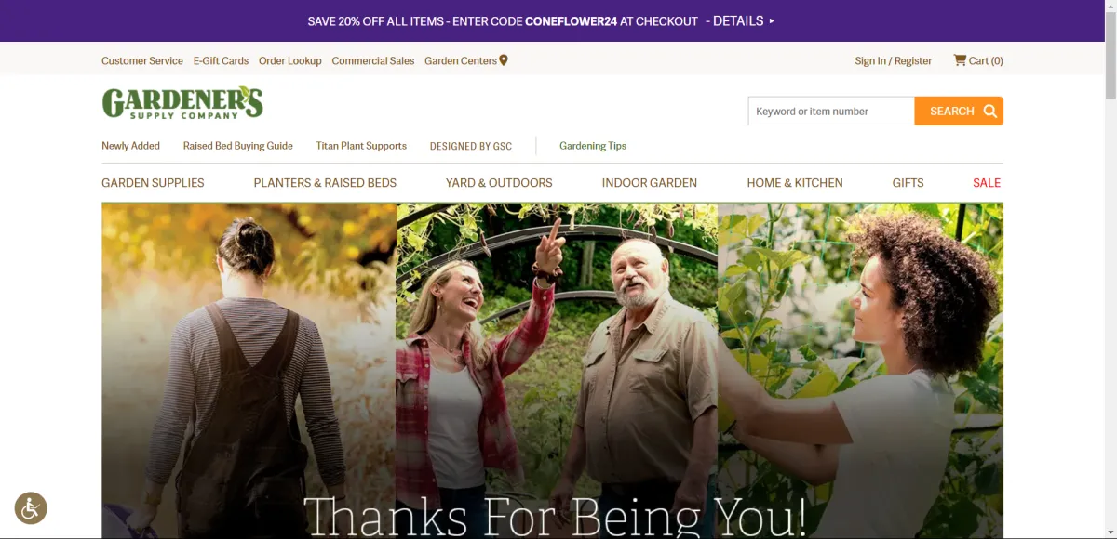Click the keyword or item number field
Screen dimensions: 1117x539
pyautogui.click(x=831, y=111)
